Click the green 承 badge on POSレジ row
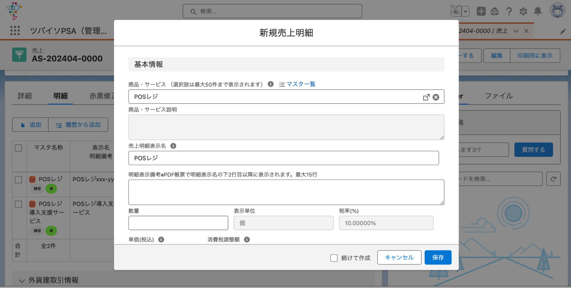This screenshot has width=571, height=288. tap(51, 188)
